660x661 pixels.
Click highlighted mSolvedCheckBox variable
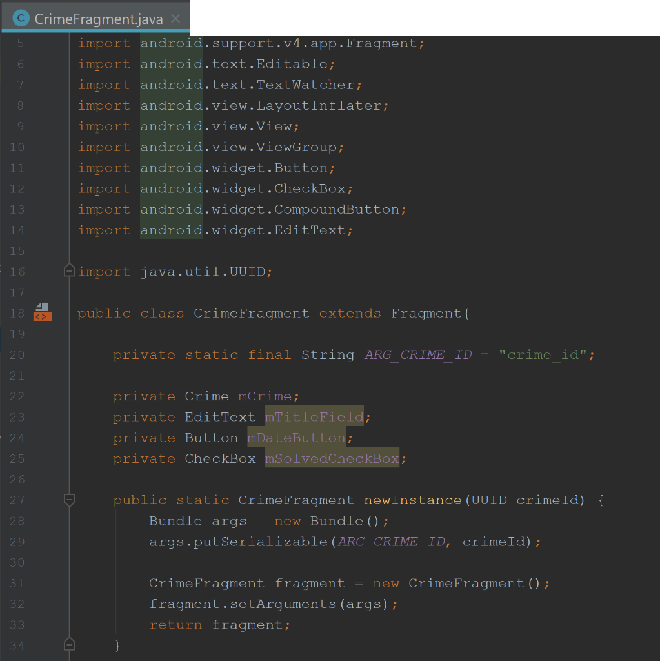click(332, 459)
